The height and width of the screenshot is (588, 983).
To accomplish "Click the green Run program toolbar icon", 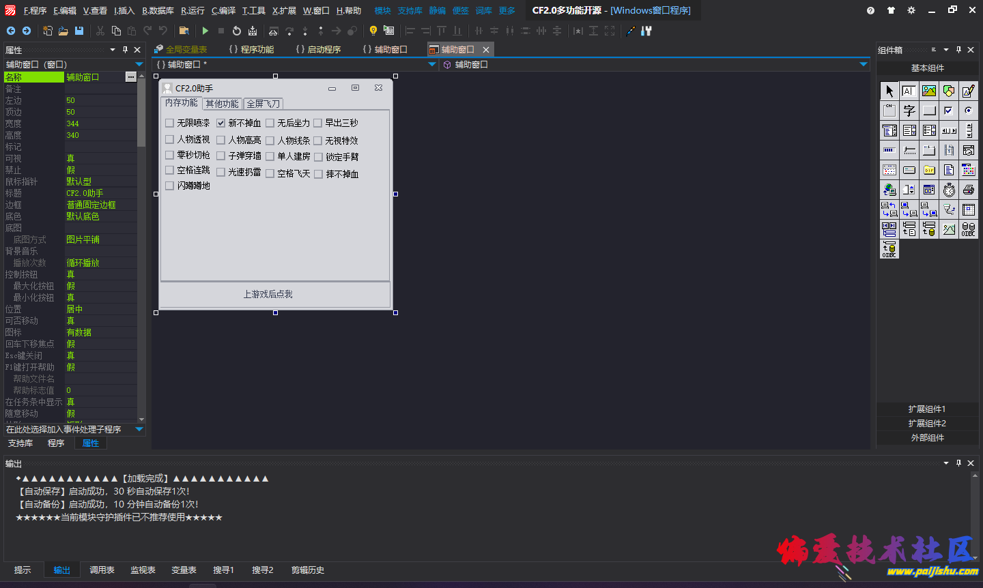I will click(205, 31).
